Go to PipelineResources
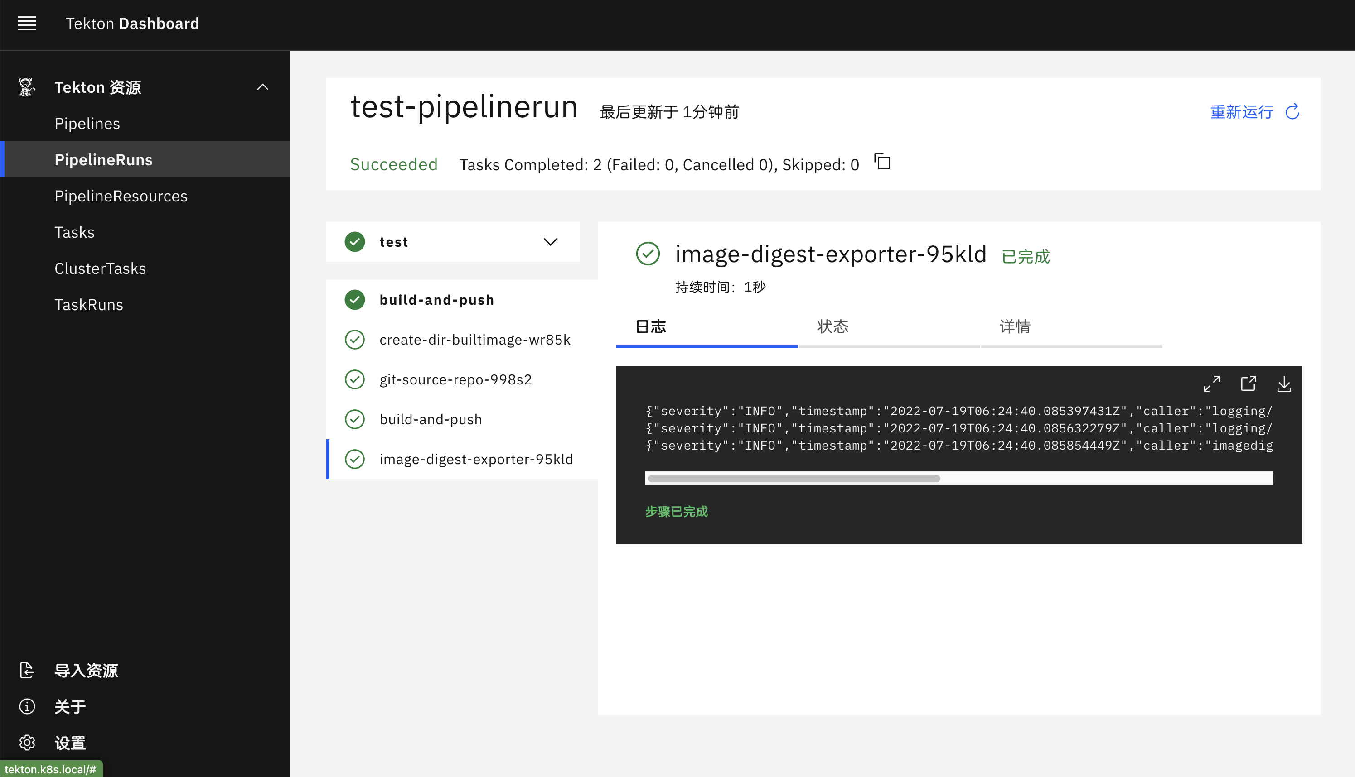 145,196
